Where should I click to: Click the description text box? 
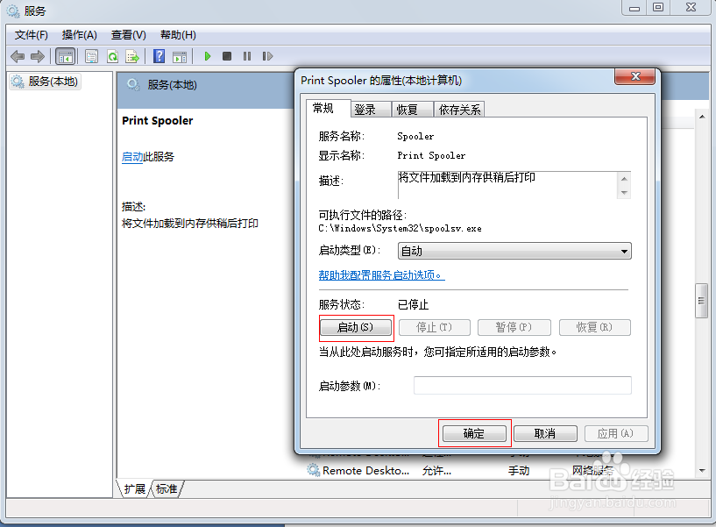point(507,185)
